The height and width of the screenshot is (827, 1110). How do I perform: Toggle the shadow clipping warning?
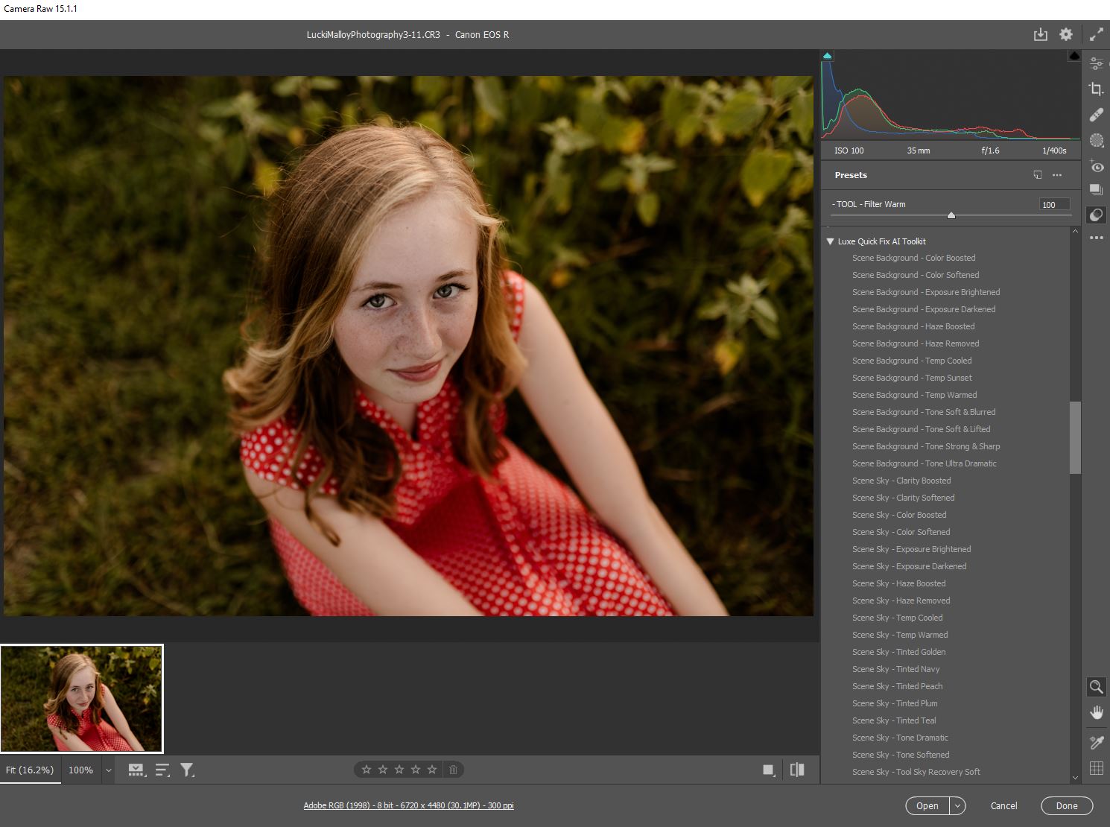pos(827,56)
